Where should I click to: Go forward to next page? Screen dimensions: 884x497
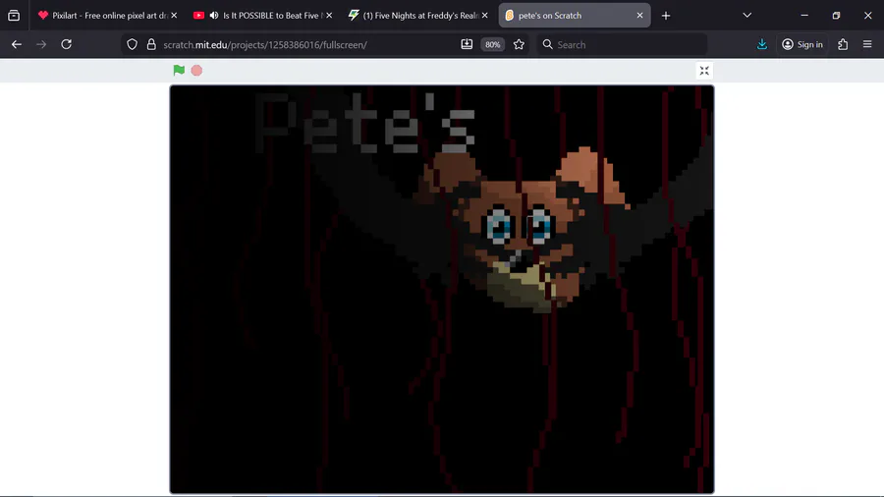pos(41,44)
